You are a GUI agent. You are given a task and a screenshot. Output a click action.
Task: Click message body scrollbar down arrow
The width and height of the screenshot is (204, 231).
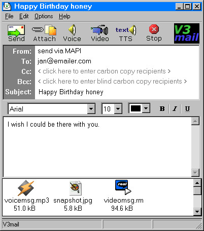(x=195, y=172)
